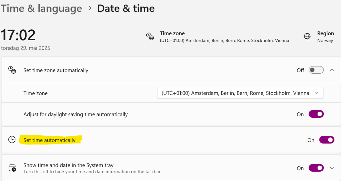This screenshot has height=181, width=341.
Task: Click the 17:02 current time display
Action: [18, 35]
